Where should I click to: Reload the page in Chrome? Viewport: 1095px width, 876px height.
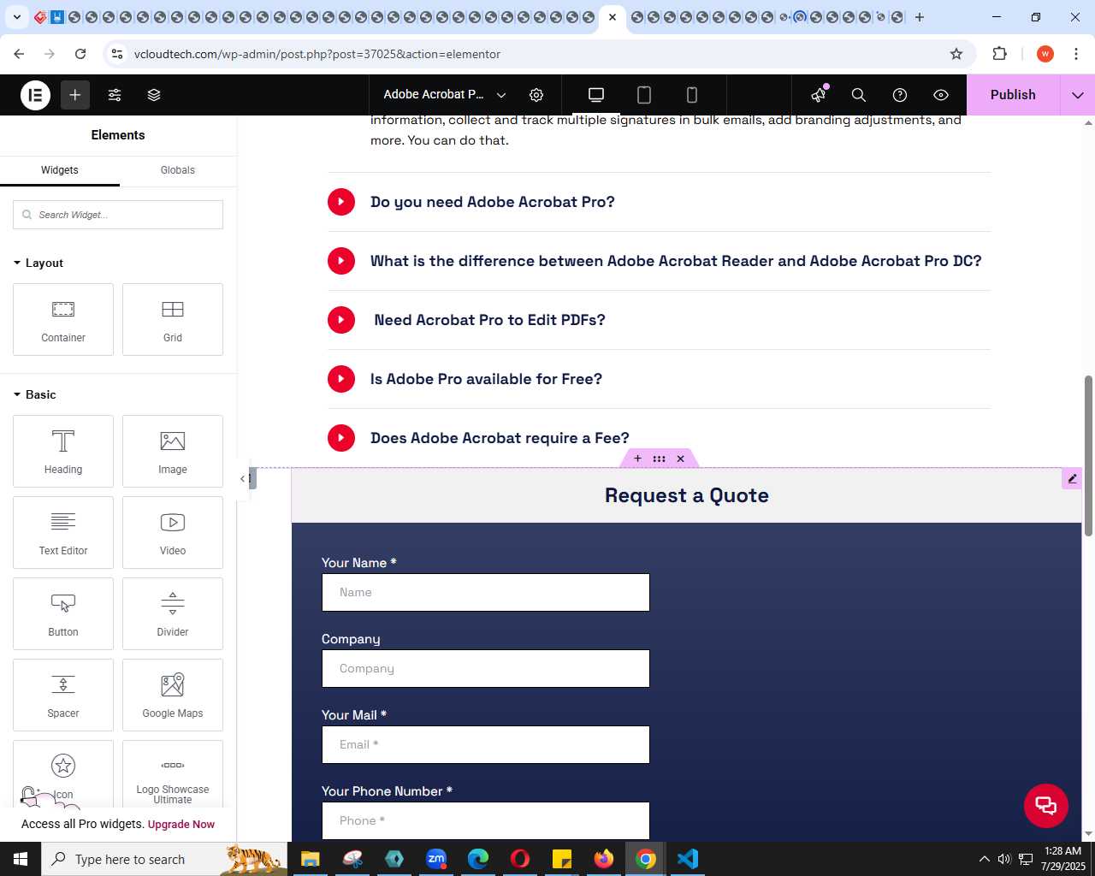point(80,54)
